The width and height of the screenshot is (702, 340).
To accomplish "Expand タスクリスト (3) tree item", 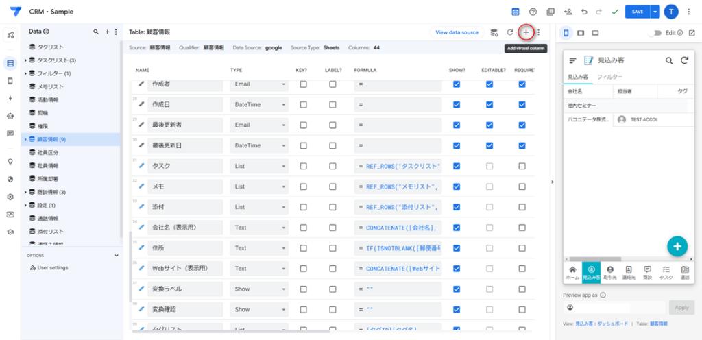I will click(25, 60).
